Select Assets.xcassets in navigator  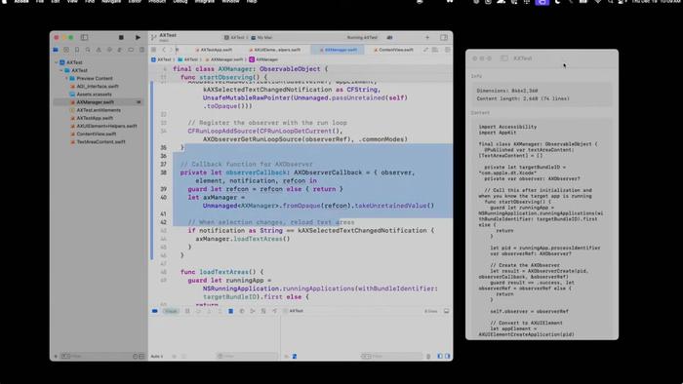click(94, 94)
